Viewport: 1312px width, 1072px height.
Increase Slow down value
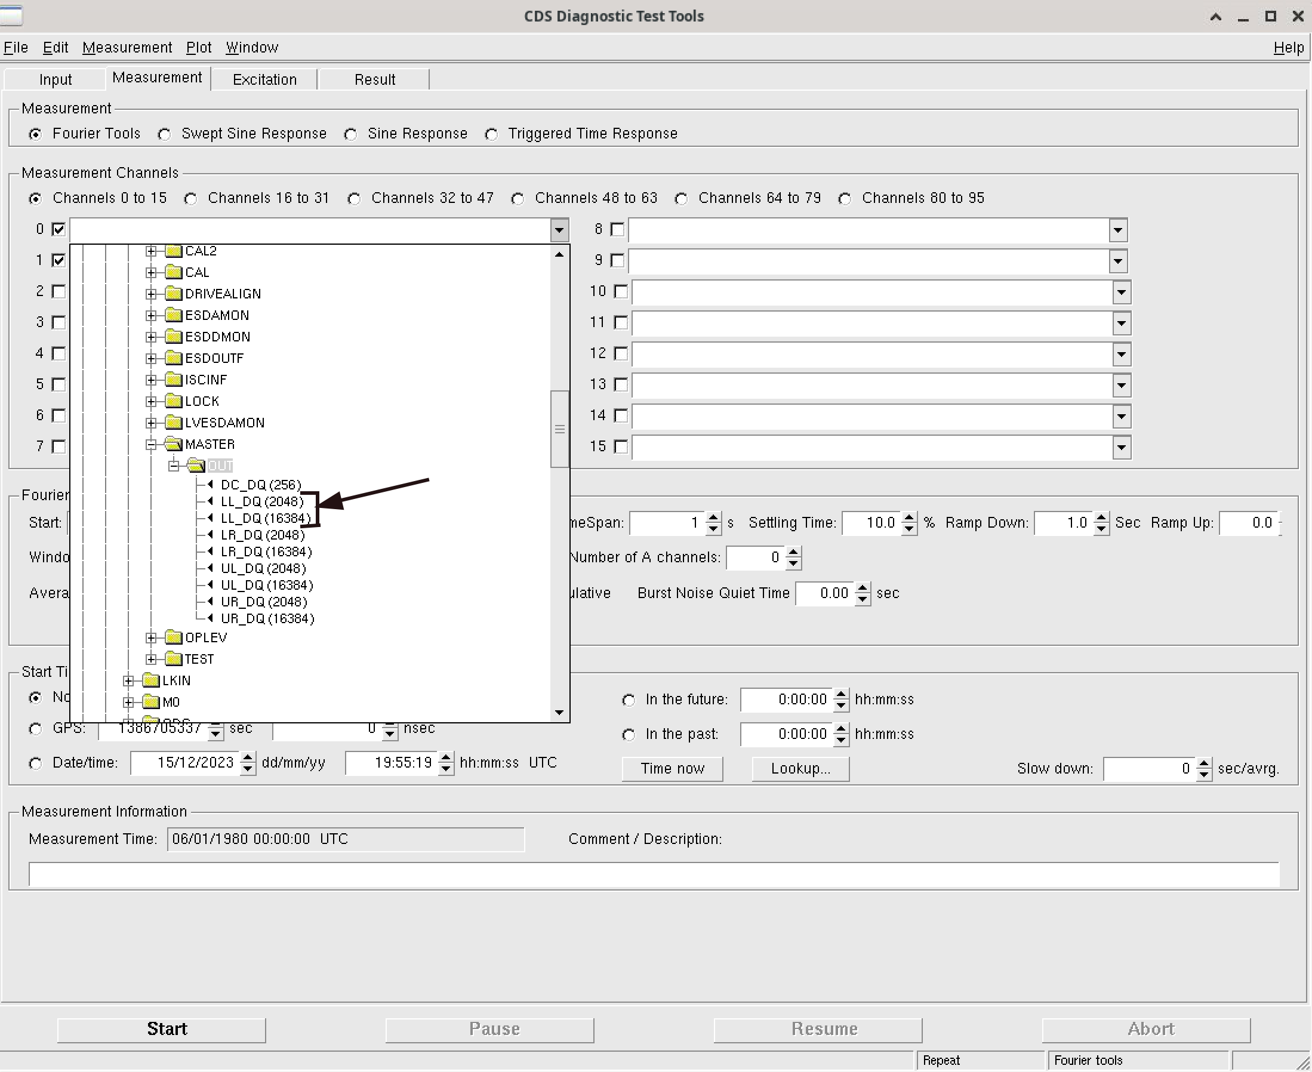1205,764
